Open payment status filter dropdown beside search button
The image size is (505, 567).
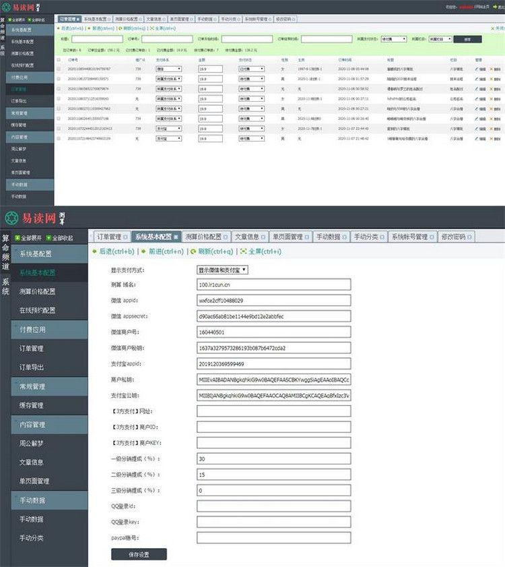tap(394, 39)
